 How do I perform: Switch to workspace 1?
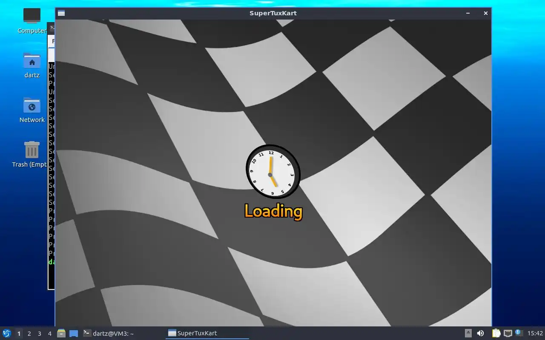19,334
